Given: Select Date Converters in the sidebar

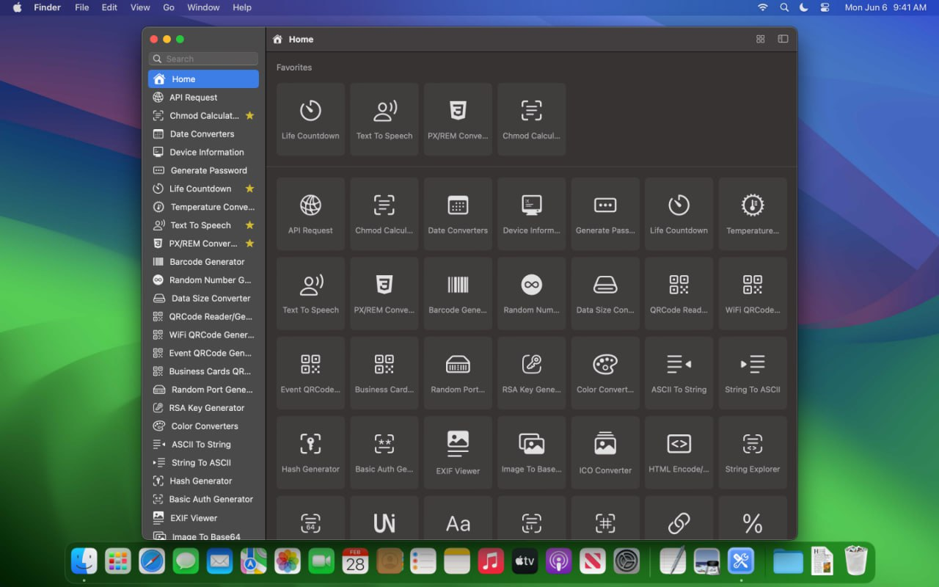Looking at the screenshot, I should coord(202,134).
